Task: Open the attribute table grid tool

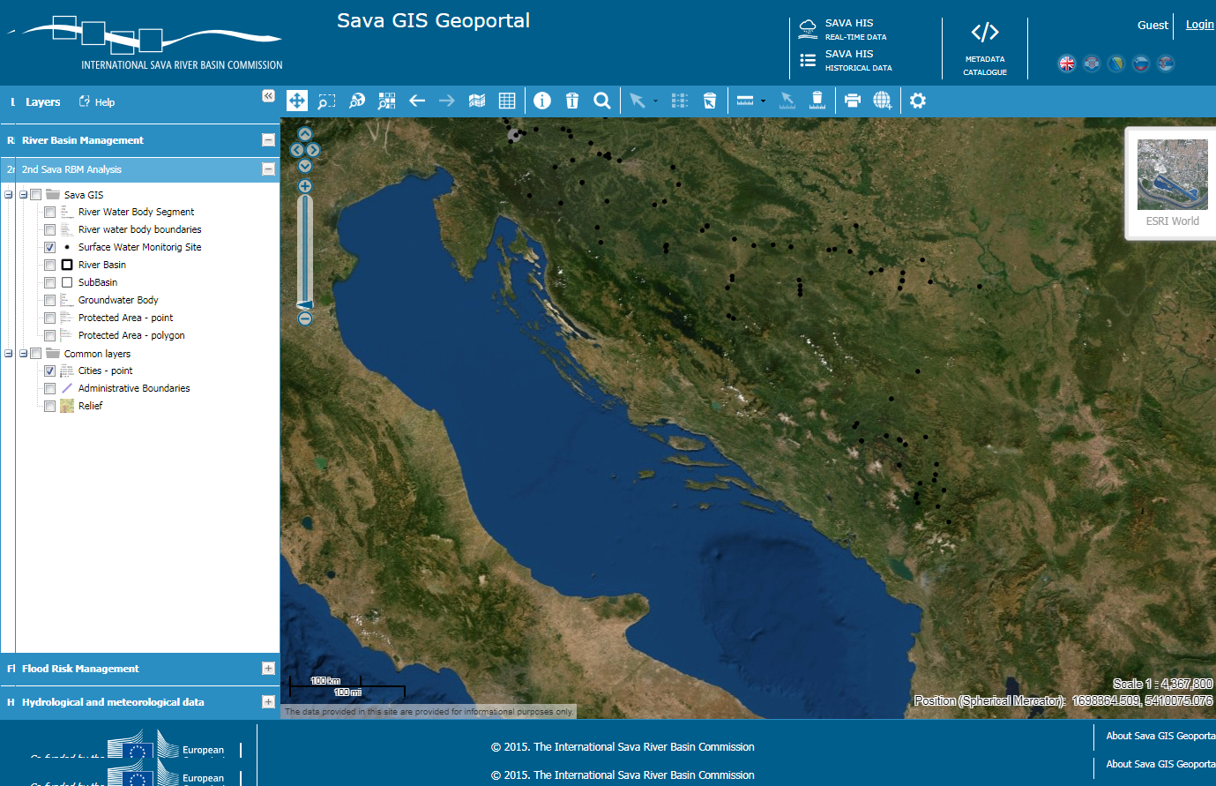Action: point(507,101)
